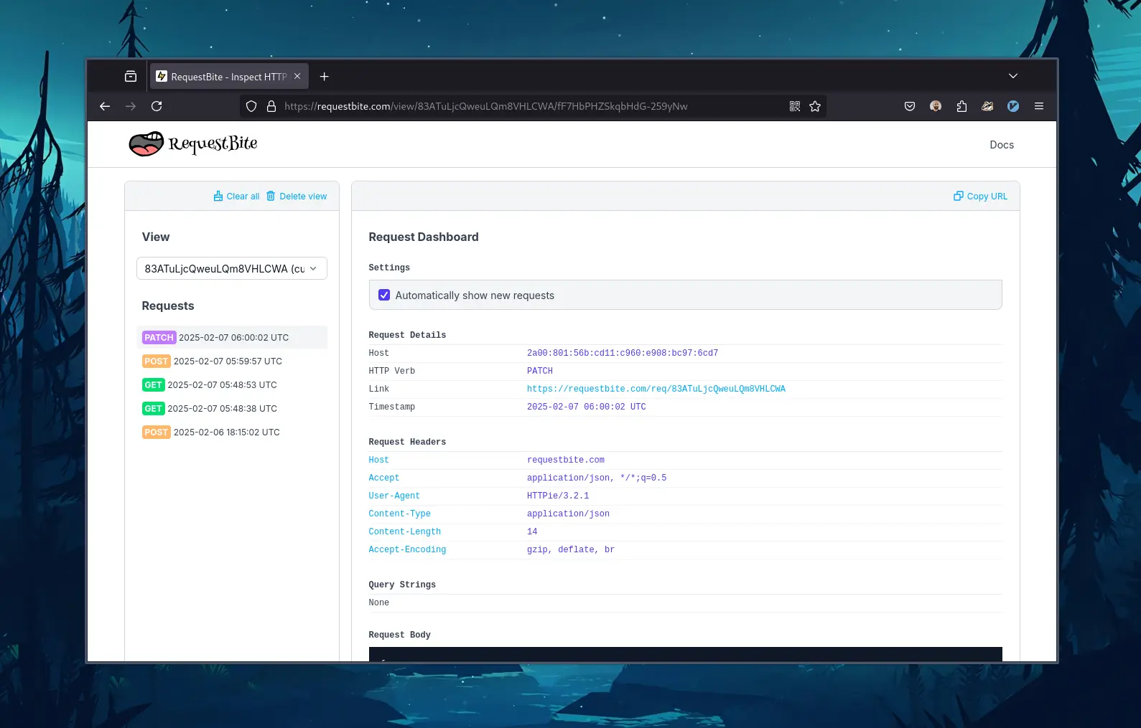1141x728 pixels.
Task: Click the Request Dashboard heading
Action: point(424,237)
